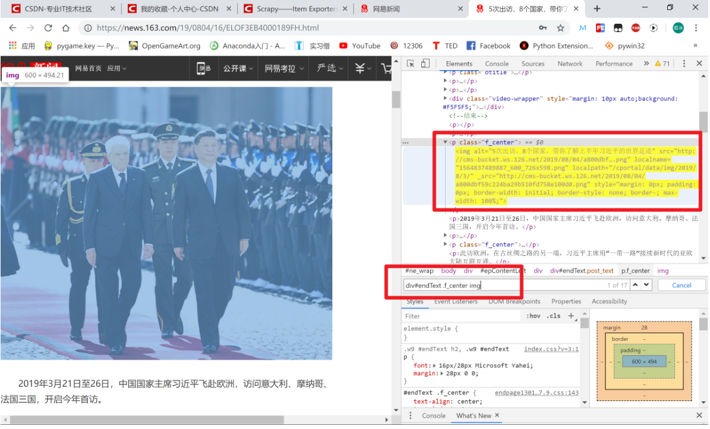
Task: Bookmark this page with the star icon
Action: pos(561,28)
